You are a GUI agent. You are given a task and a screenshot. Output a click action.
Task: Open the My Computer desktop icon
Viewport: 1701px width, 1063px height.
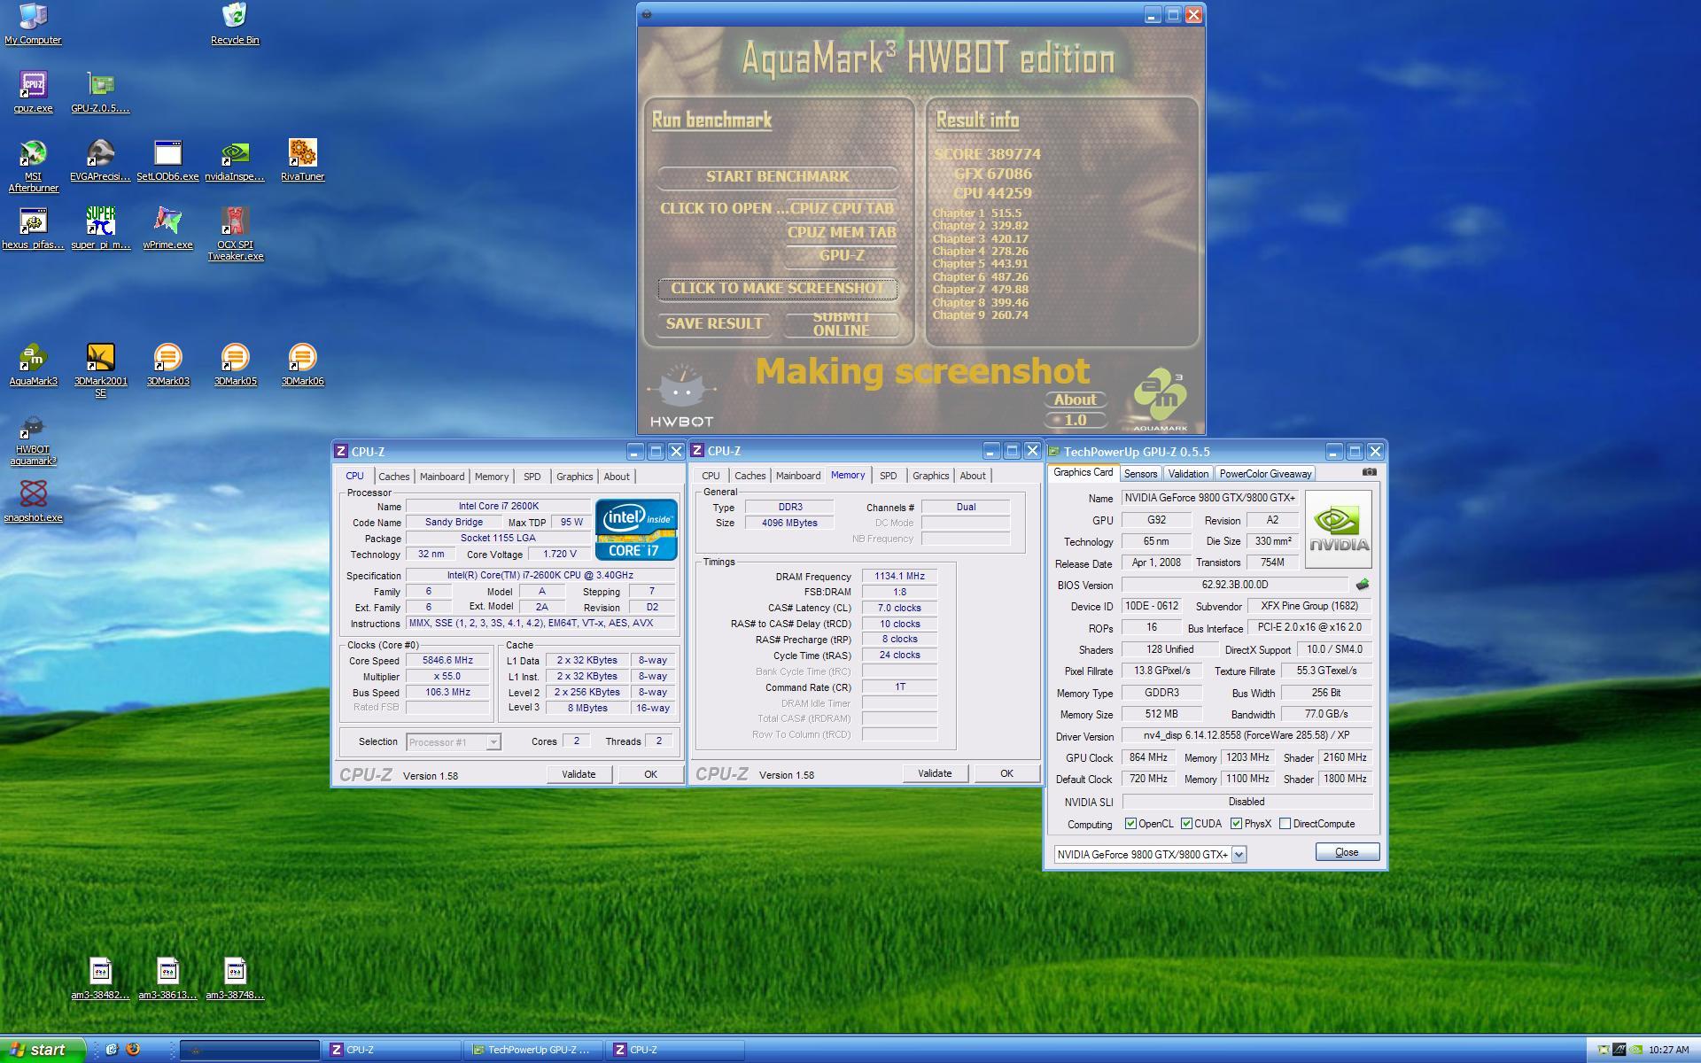tap(33, 24)
